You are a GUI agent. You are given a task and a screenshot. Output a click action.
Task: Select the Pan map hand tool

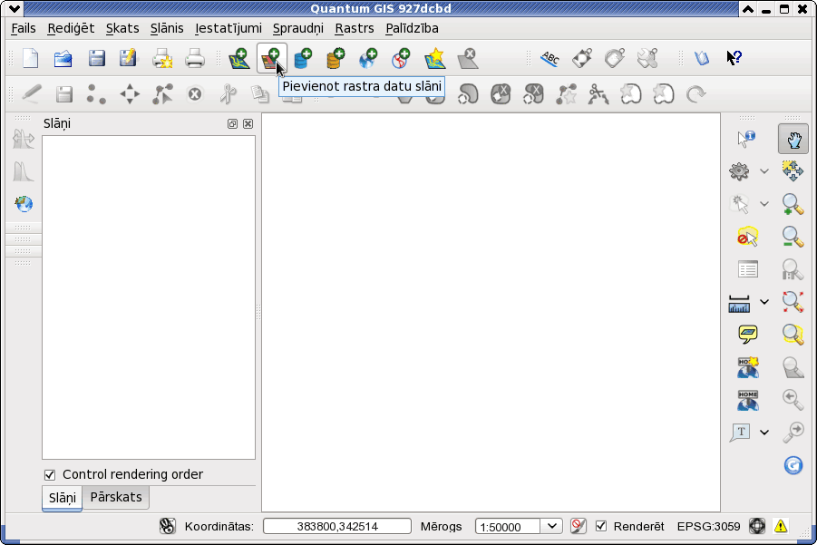point(793,139)
